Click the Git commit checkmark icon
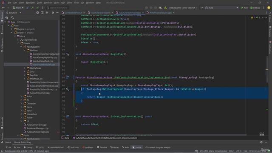This screenshot has width=272, height=153. pos(37,8)
